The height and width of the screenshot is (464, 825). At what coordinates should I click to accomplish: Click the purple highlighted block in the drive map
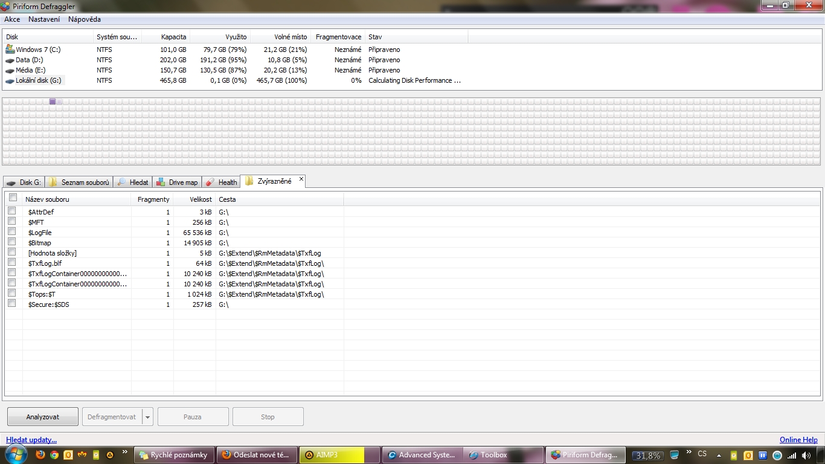click(53, 101)
